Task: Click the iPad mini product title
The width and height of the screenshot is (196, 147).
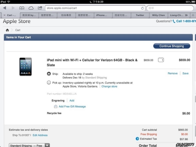Action: tap(92, 62)
